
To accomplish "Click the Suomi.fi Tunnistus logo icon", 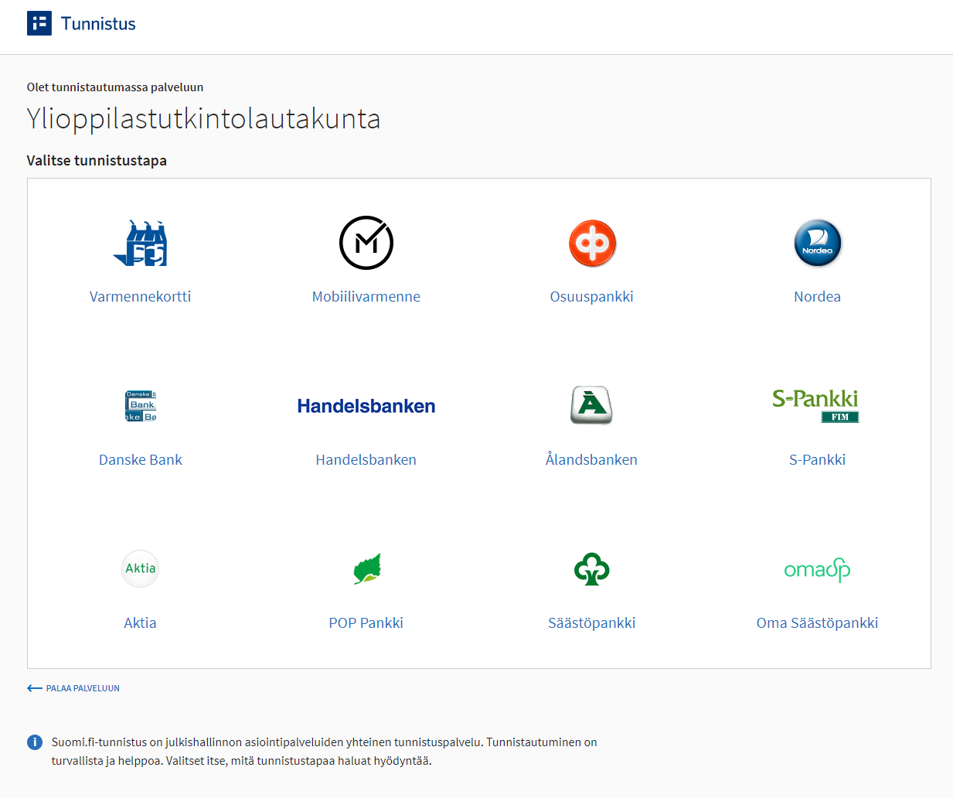I will [39, 23].
